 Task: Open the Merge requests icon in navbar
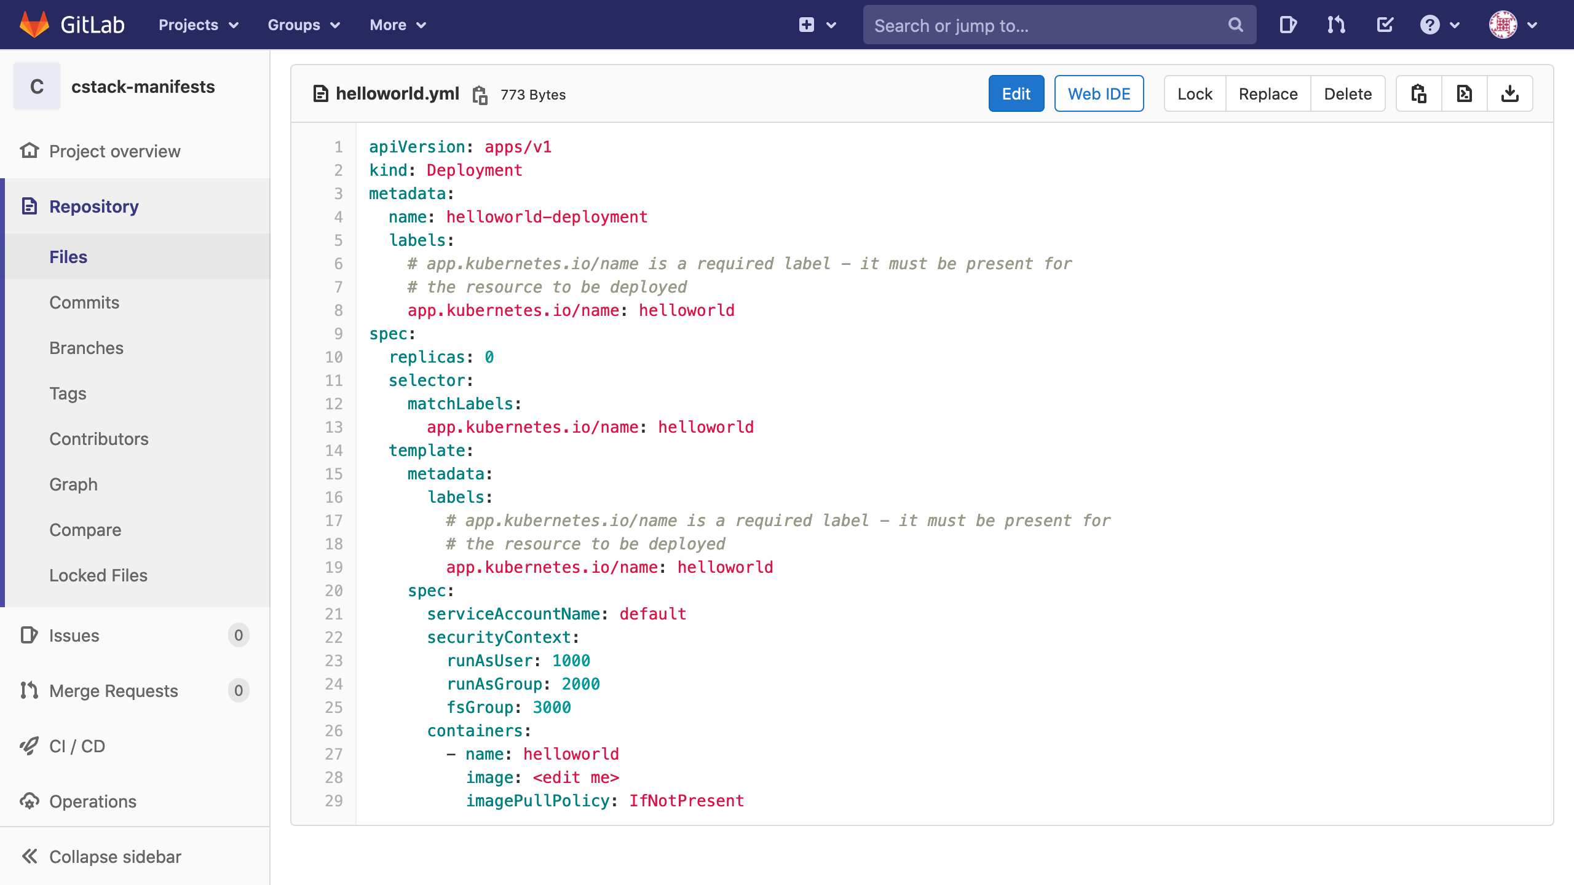[x=1336, y=25]
